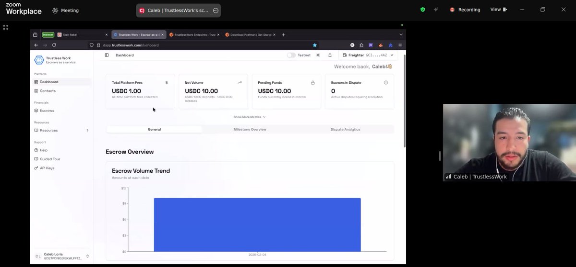Click the Zoom Workplace logo
Screen dimensions: 576x267
pyautogui.click(x=24, y=9)
